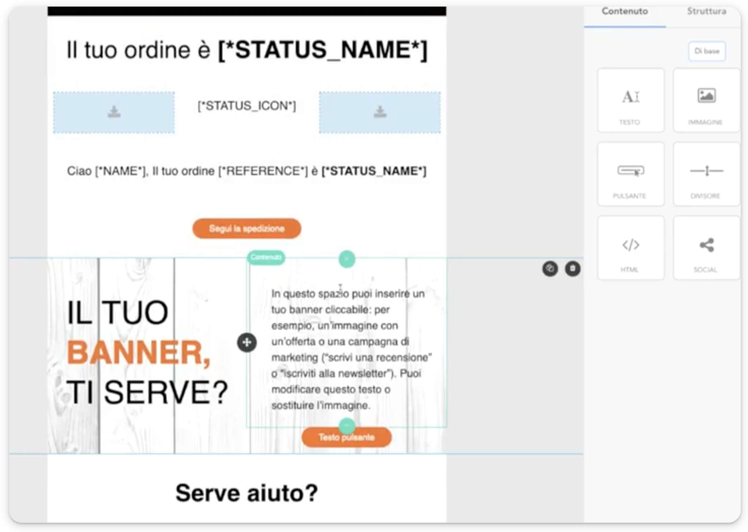The height and width of the screenshot is (532, 748).
Task: Delete the selected row with the trash icon
Action: tap(572, 269)
